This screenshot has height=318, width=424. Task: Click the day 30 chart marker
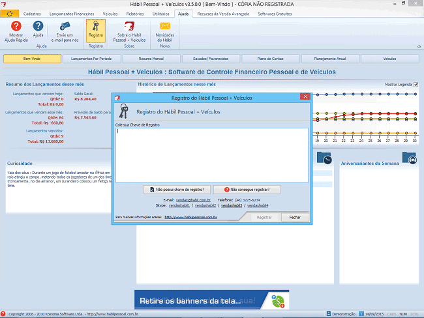[x=415, y=94]
